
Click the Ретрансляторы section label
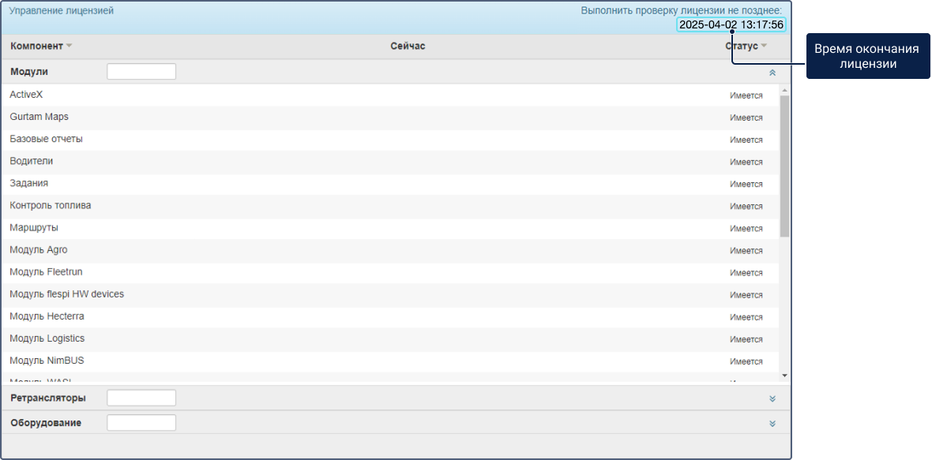48,398
